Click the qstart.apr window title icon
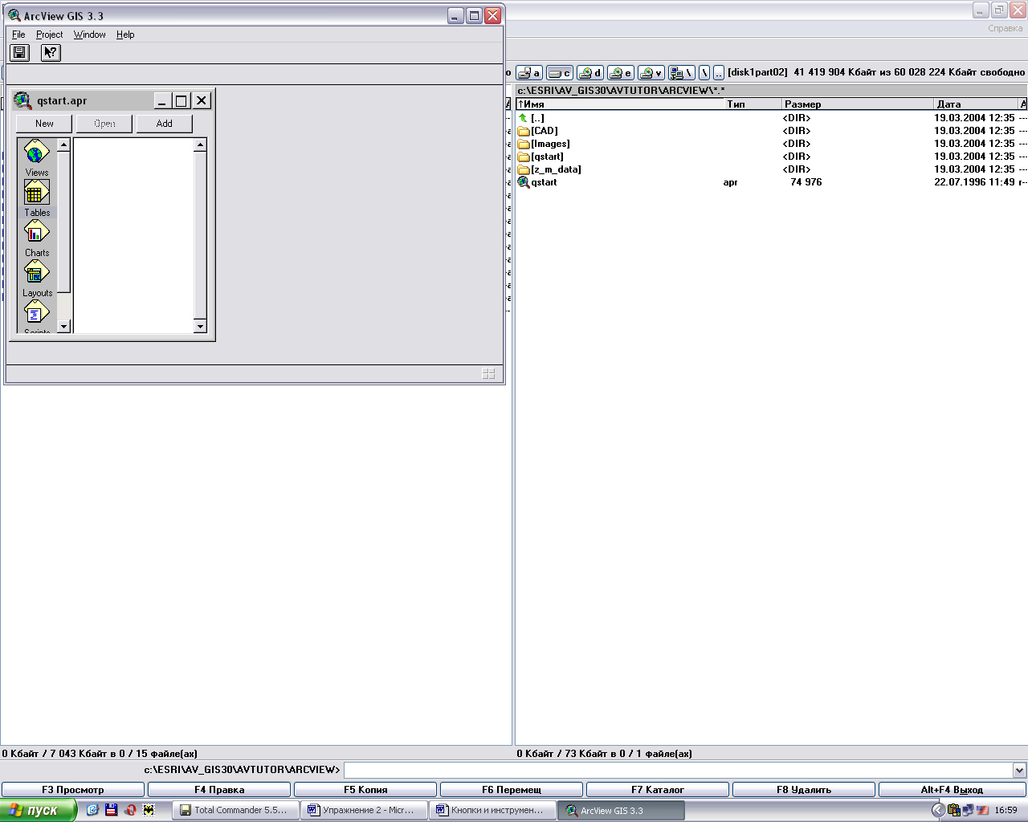 22,100
